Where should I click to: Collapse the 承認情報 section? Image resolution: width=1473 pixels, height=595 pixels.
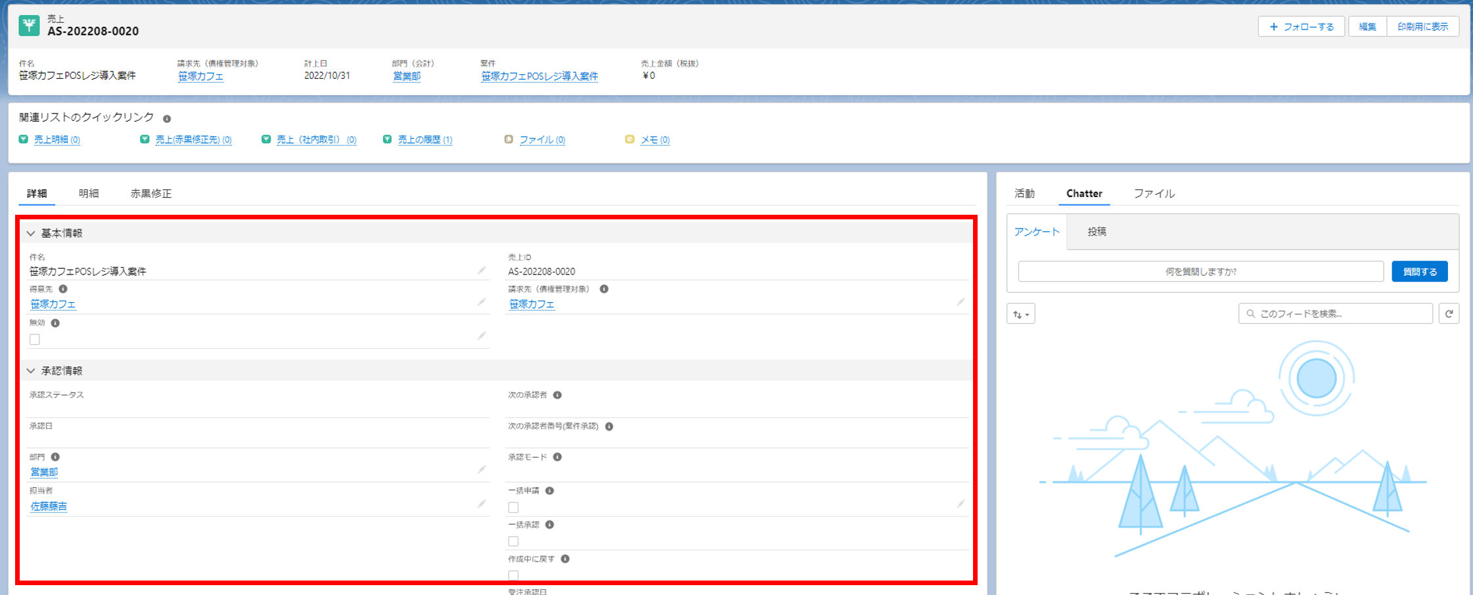(31, 371)
